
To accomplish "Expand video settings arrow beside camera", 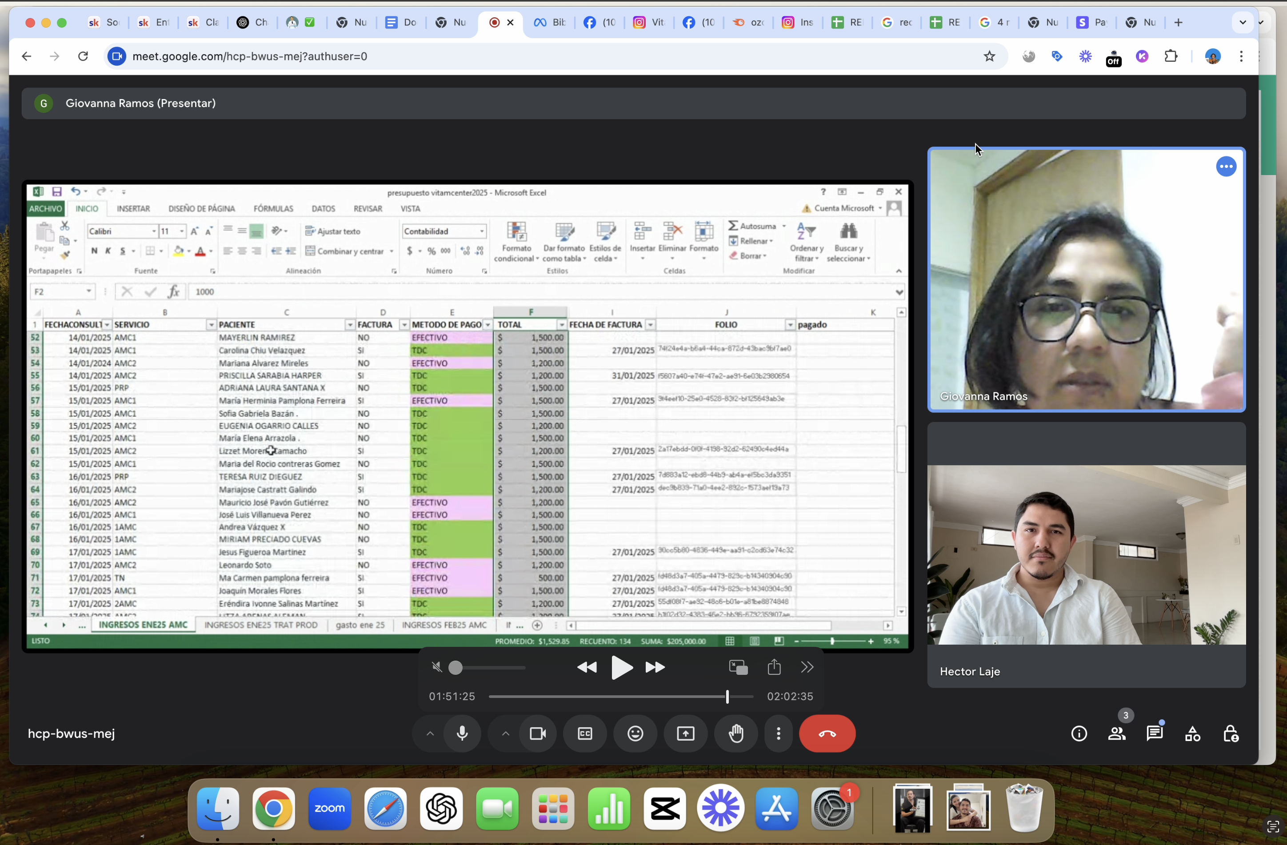I will [506, 733].
